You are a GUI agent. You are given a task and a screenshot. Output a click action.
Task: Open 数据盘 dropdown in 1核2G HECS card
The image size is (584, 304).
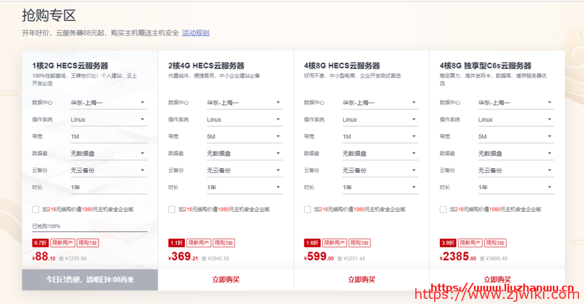(x=109, y=153)
